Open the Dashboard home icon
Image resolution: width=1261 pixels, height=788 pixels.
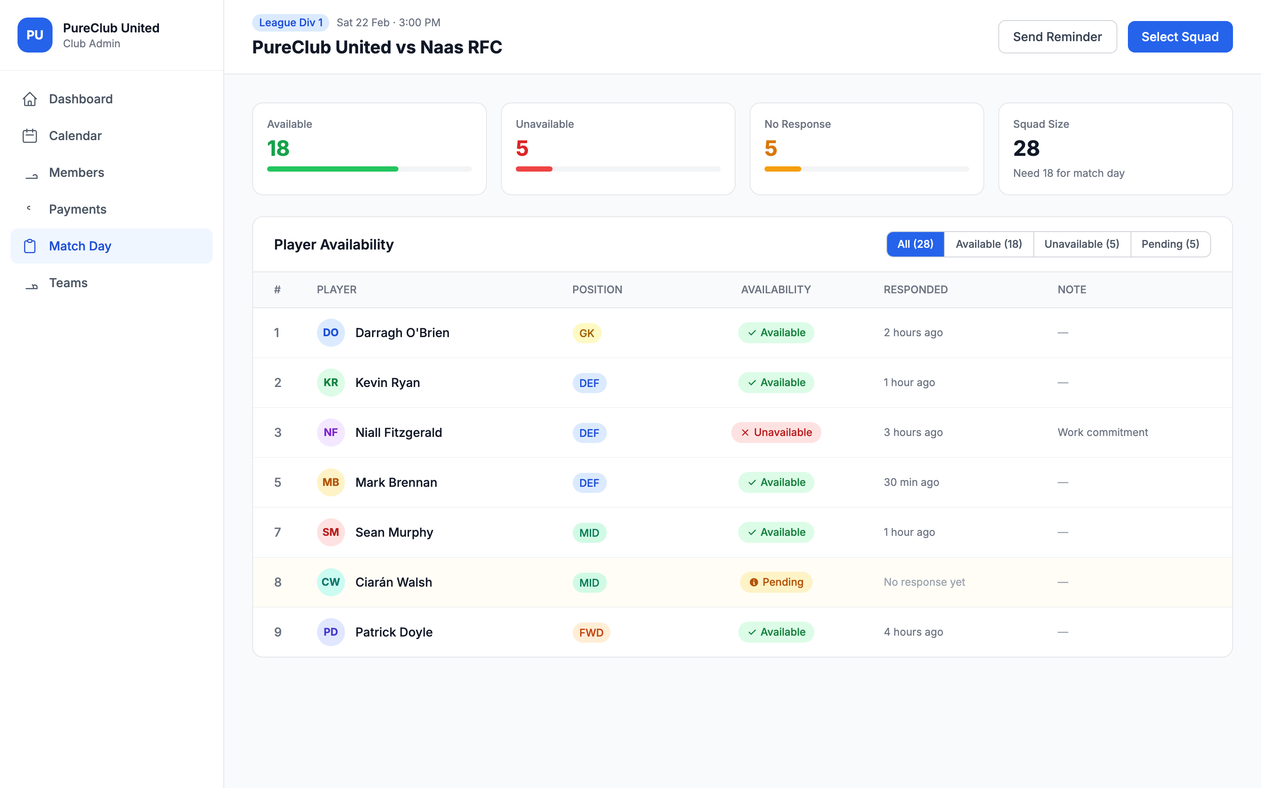click(30, 99)
